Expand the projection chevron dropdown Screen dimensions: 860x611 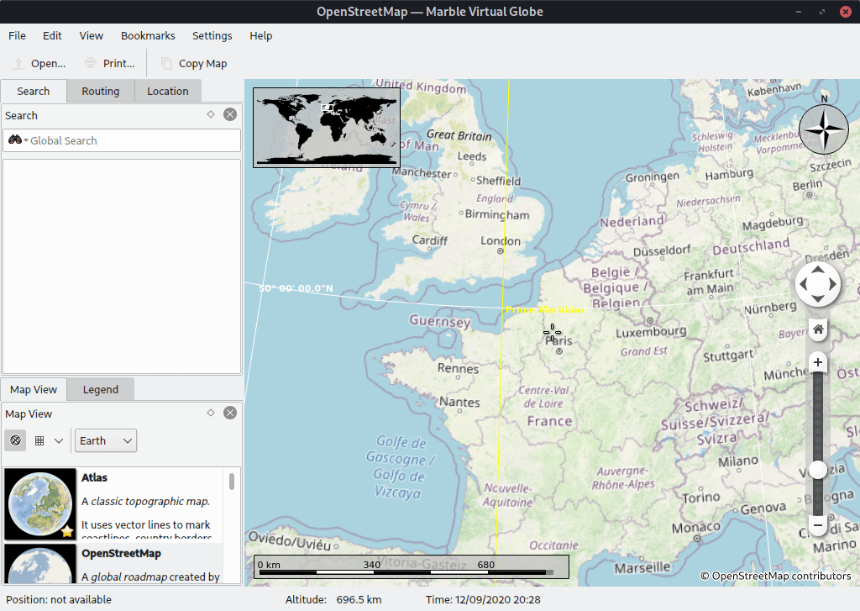(59, 440)
